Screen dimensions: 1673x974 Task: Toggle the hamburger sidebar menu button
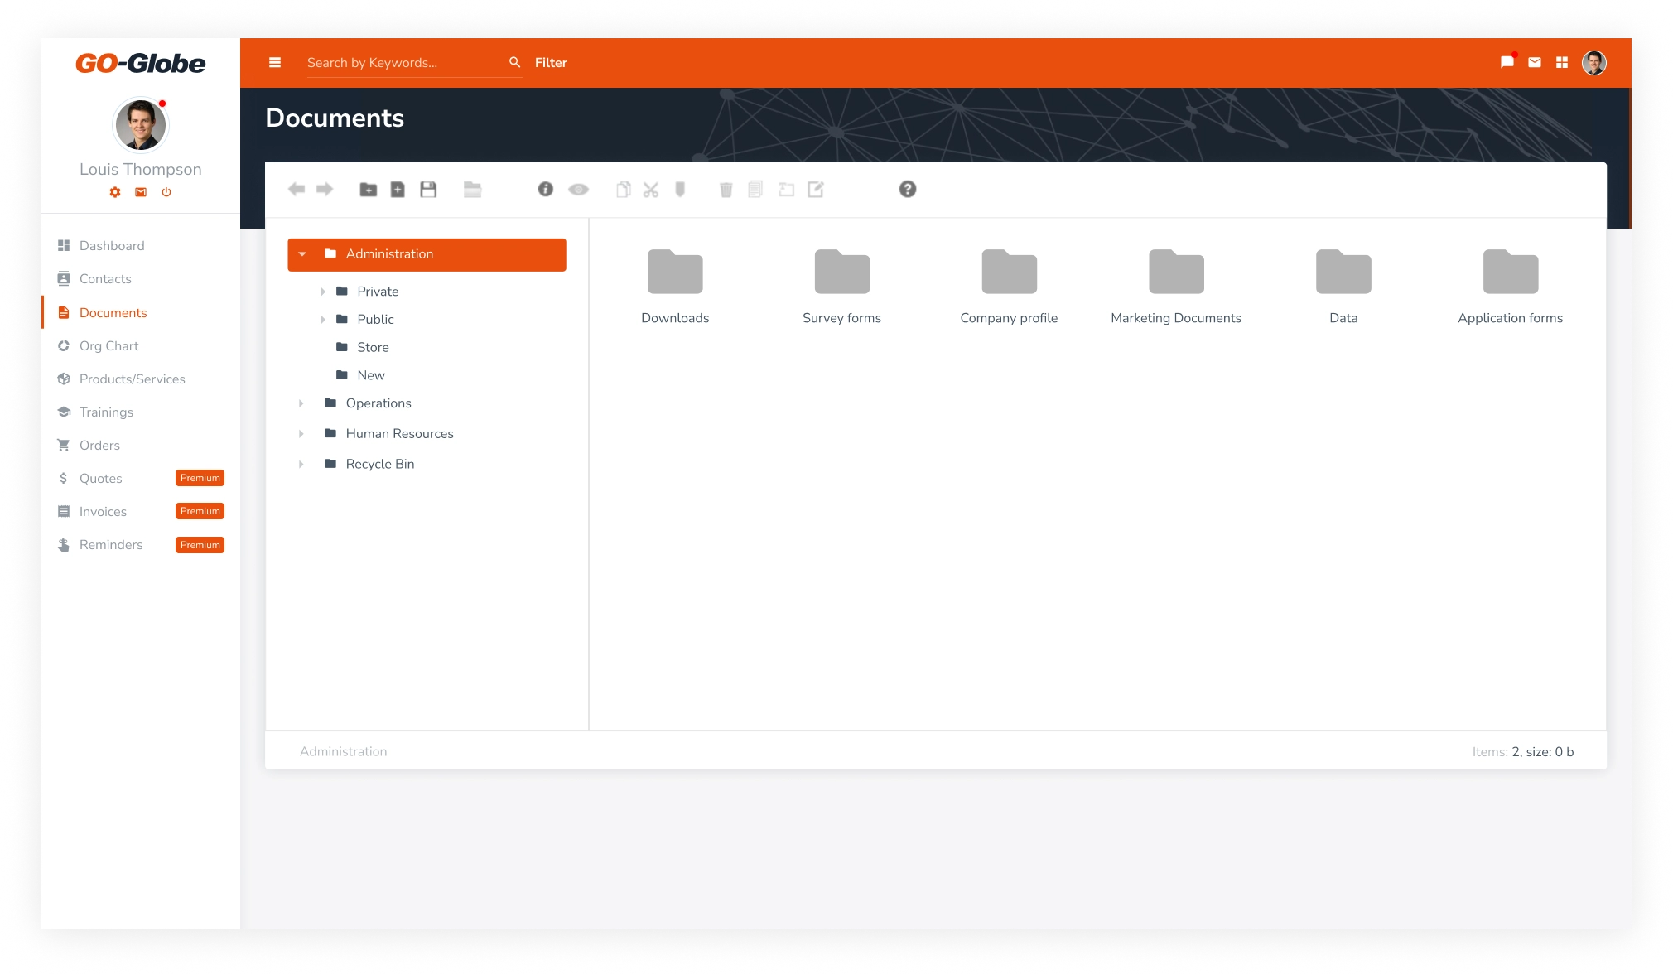[275, 63]
